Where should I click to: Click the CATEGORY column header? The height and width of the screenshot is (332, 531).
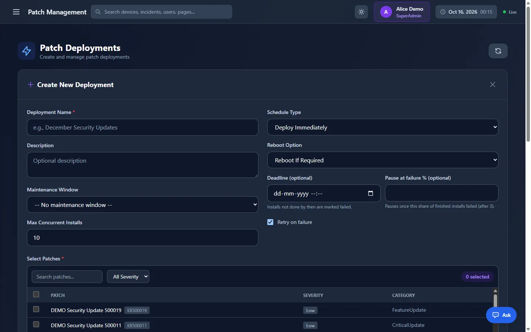[403, 295]
